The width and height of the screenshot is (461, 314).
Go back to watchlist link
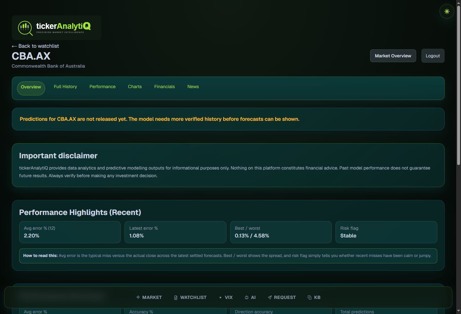pos(36,46)
